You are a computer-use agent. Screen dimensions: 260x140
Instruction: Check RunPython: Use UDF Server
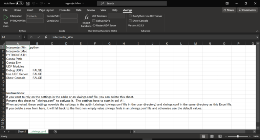point(130,16)
